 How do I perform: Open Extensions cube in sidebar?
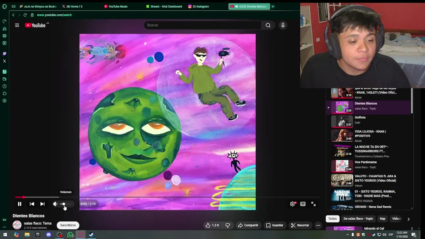[4, 94]
